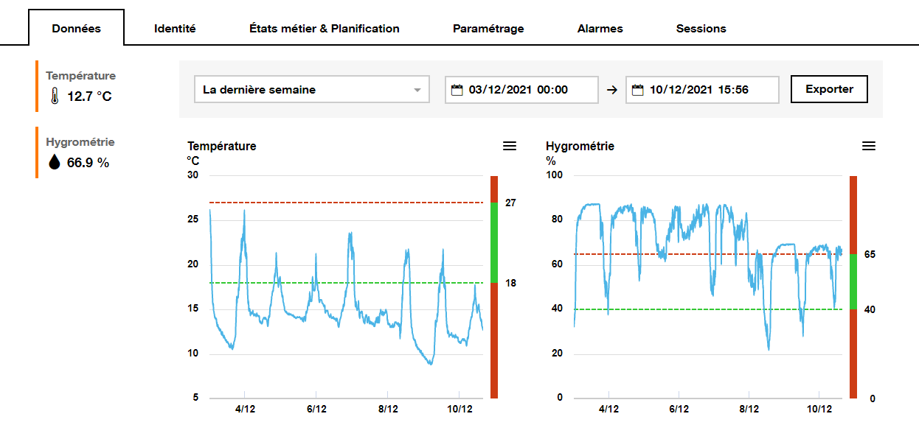Open the États métier & Planification tab

(x=325, y=28)
